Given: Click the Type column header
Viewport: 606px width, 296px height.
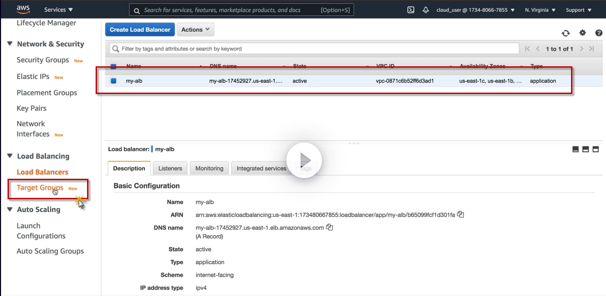Looking at the screenshot, I should click(x=536, y=66).
